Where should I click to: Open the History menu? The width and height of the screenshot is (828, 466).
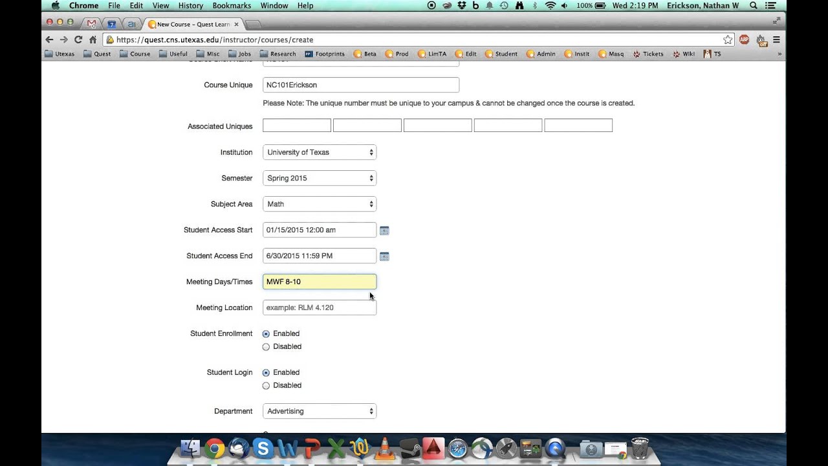tap(191, 5)
